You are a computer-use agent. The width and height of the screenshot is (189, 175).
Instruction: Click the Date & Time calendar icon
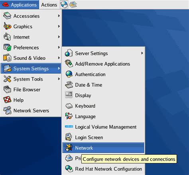click(69, 85)
